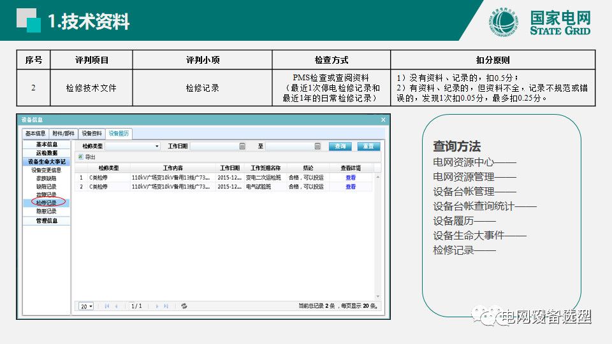Expand the 设备生命大事记 section

click(x=47, y=162)
